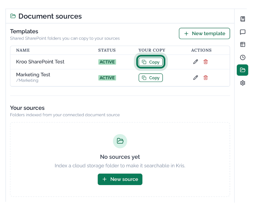Click ACTIVE badge for Kroo SharePoint Test

tap(107, 62)
